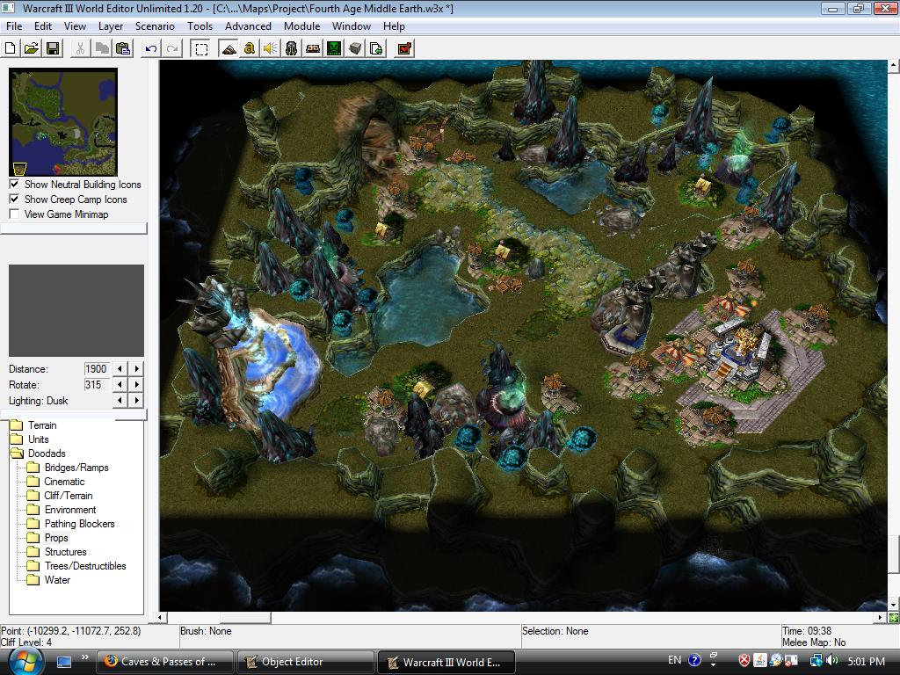Click the Windows Start orb
Screen dimensions: 900x675
coord(25,662)
